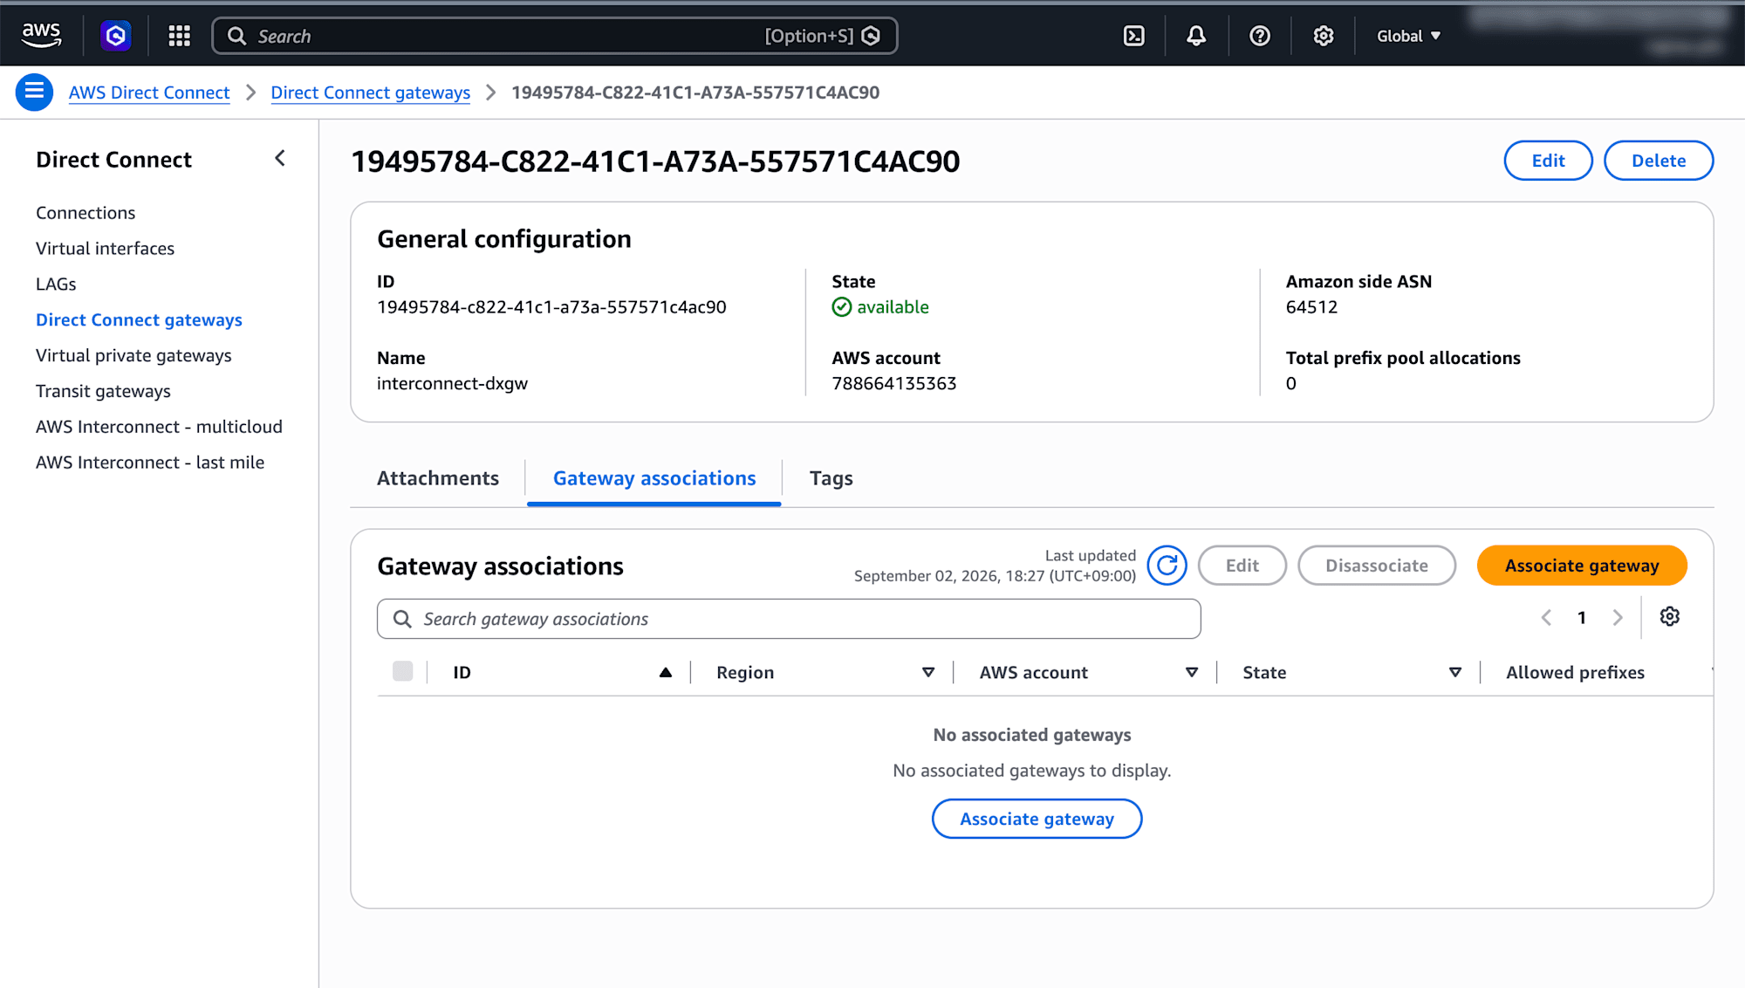Screen dimensions: 1745x988
Task: Focus the Search gateway associations field
Action: (789, 619)
